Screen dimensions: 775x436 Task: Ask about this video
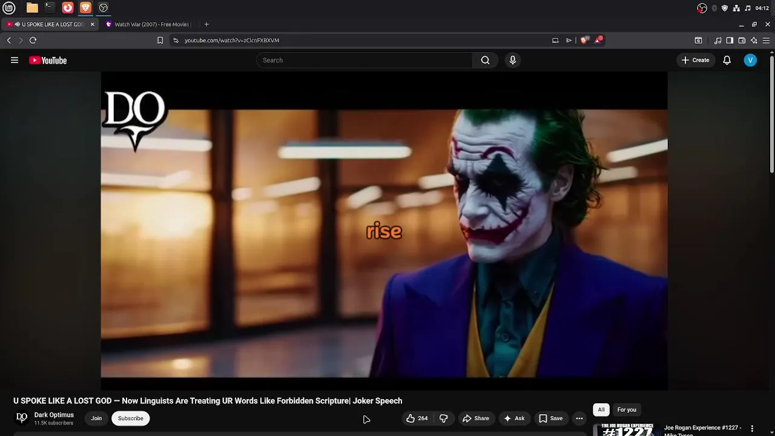(514, 418)
